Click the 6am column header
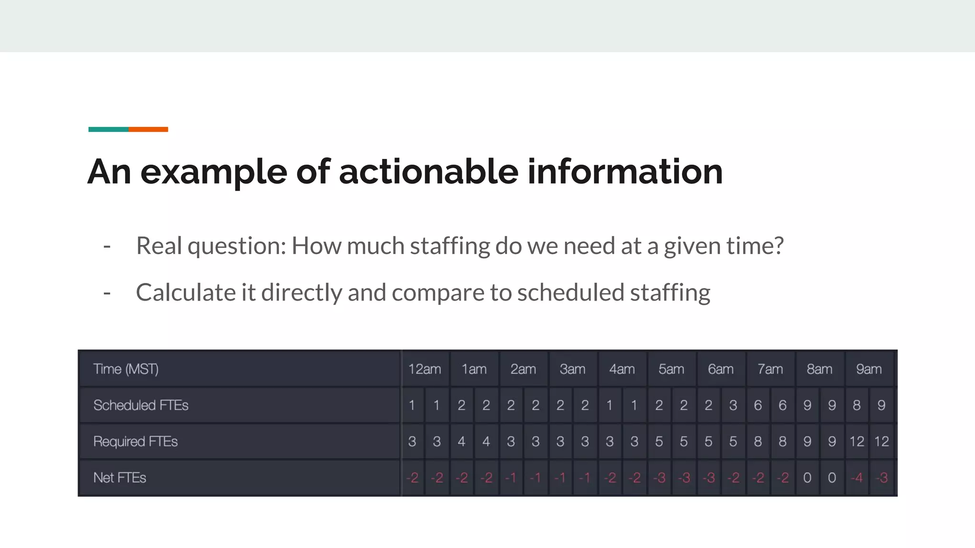 pyautogui.click(x=721, y=369)
